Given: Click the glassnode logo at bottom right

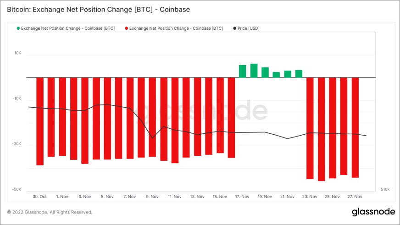Looking at the screenshot, I should 373,212.
